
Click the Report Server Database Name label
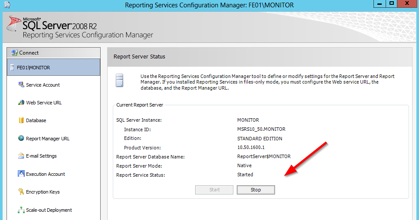click(x=151, y=157)
